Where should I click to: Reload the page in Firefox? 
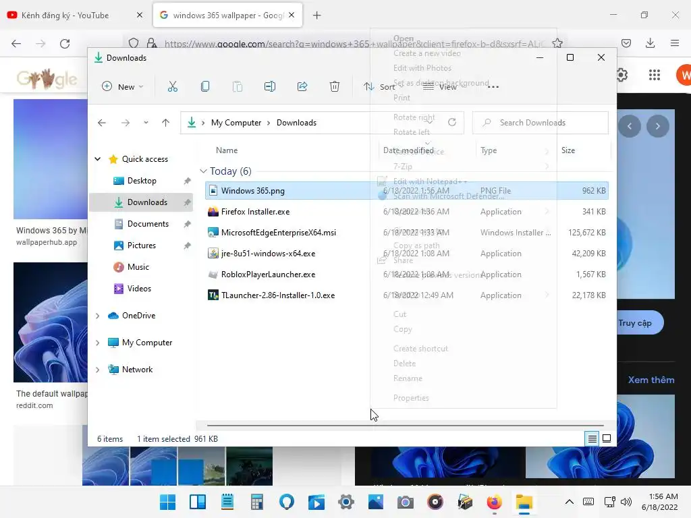tap(65, 43)
